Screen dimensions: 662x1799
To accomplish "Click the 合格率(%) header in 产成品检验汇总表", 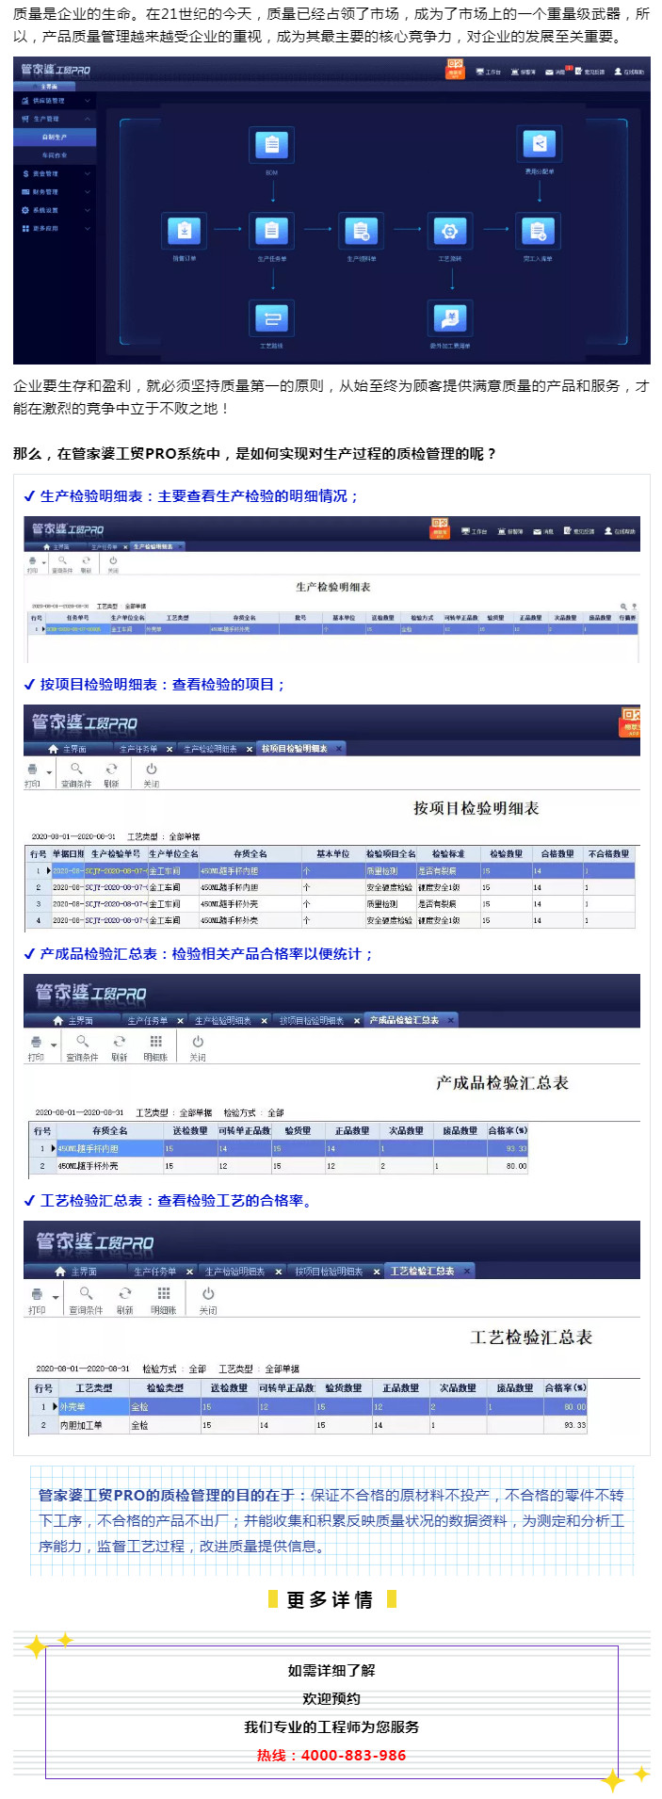I will tap(508, 1130).
